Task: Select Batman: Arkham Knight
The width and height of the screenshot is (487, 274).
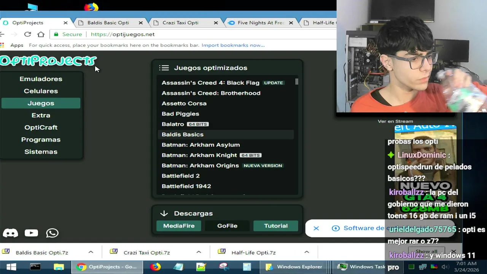Action: click(x=226, y=155)
